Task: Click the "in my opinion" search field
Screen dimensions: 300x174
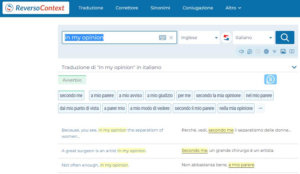Action: 110,37
